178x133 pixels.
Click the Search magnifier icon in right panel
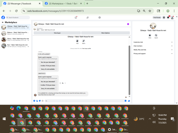click(156, 35)
